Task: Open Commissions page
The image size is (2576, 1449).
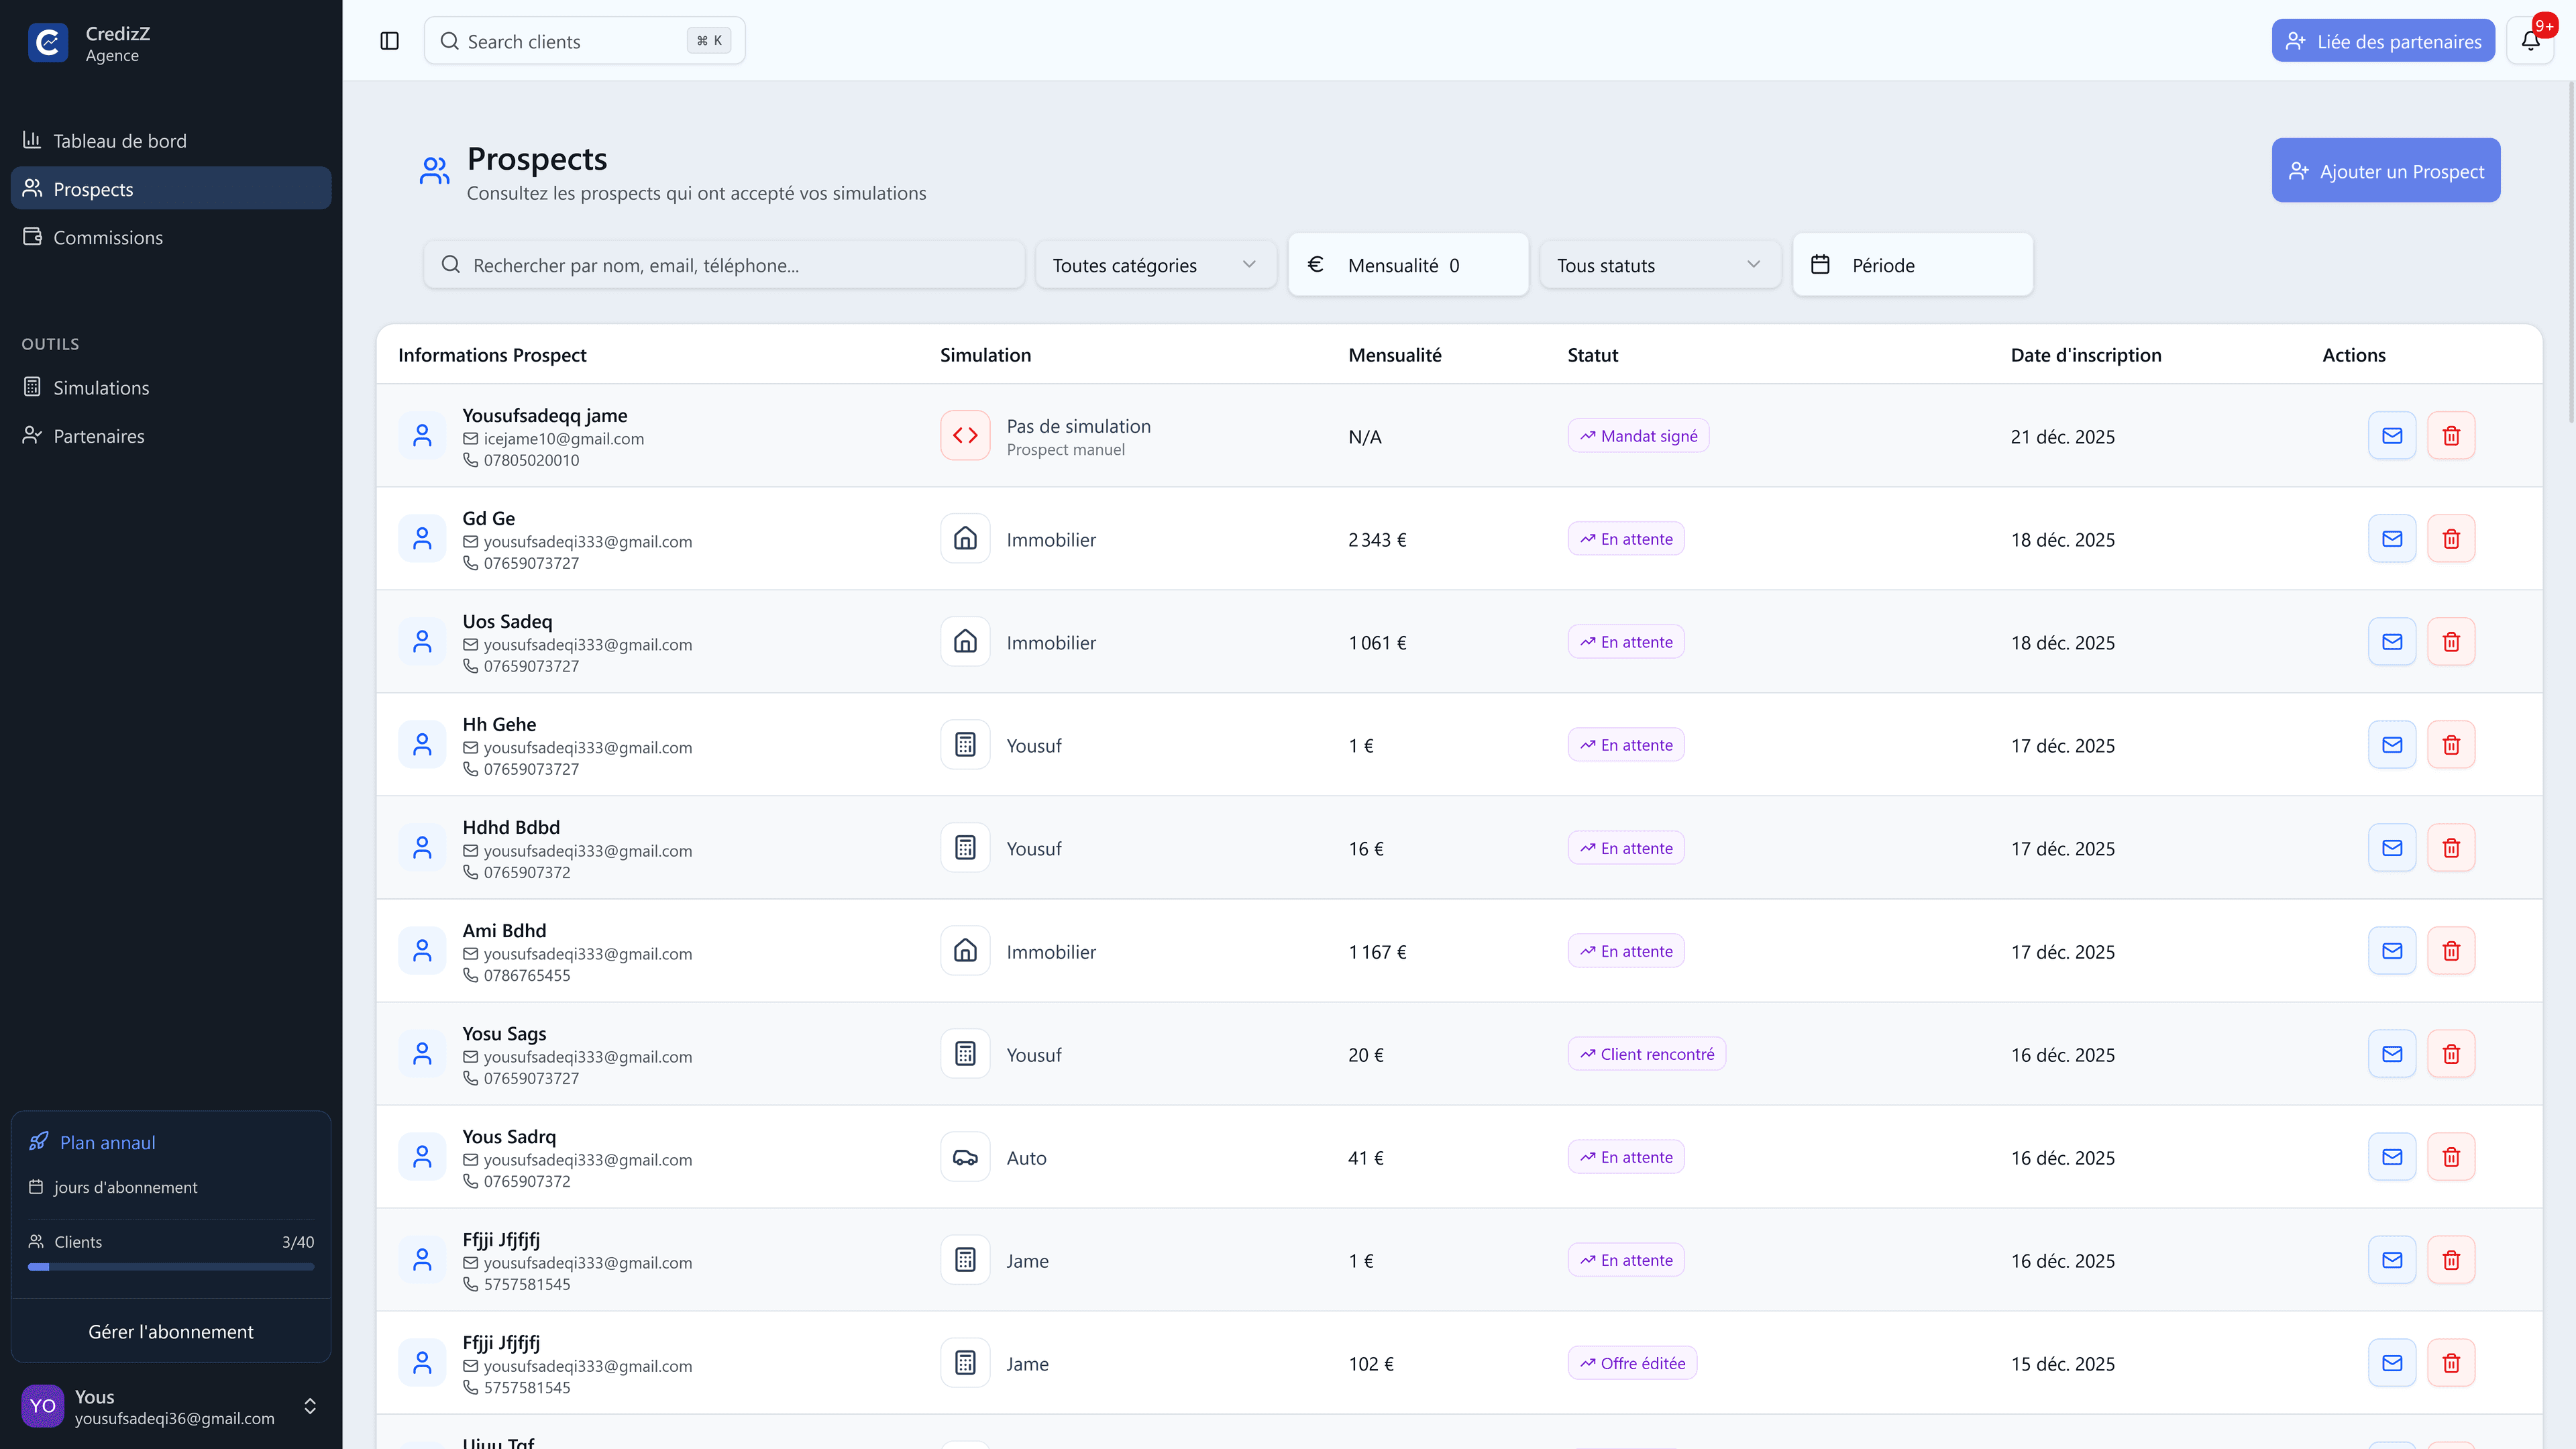Action: pos(171,237)
